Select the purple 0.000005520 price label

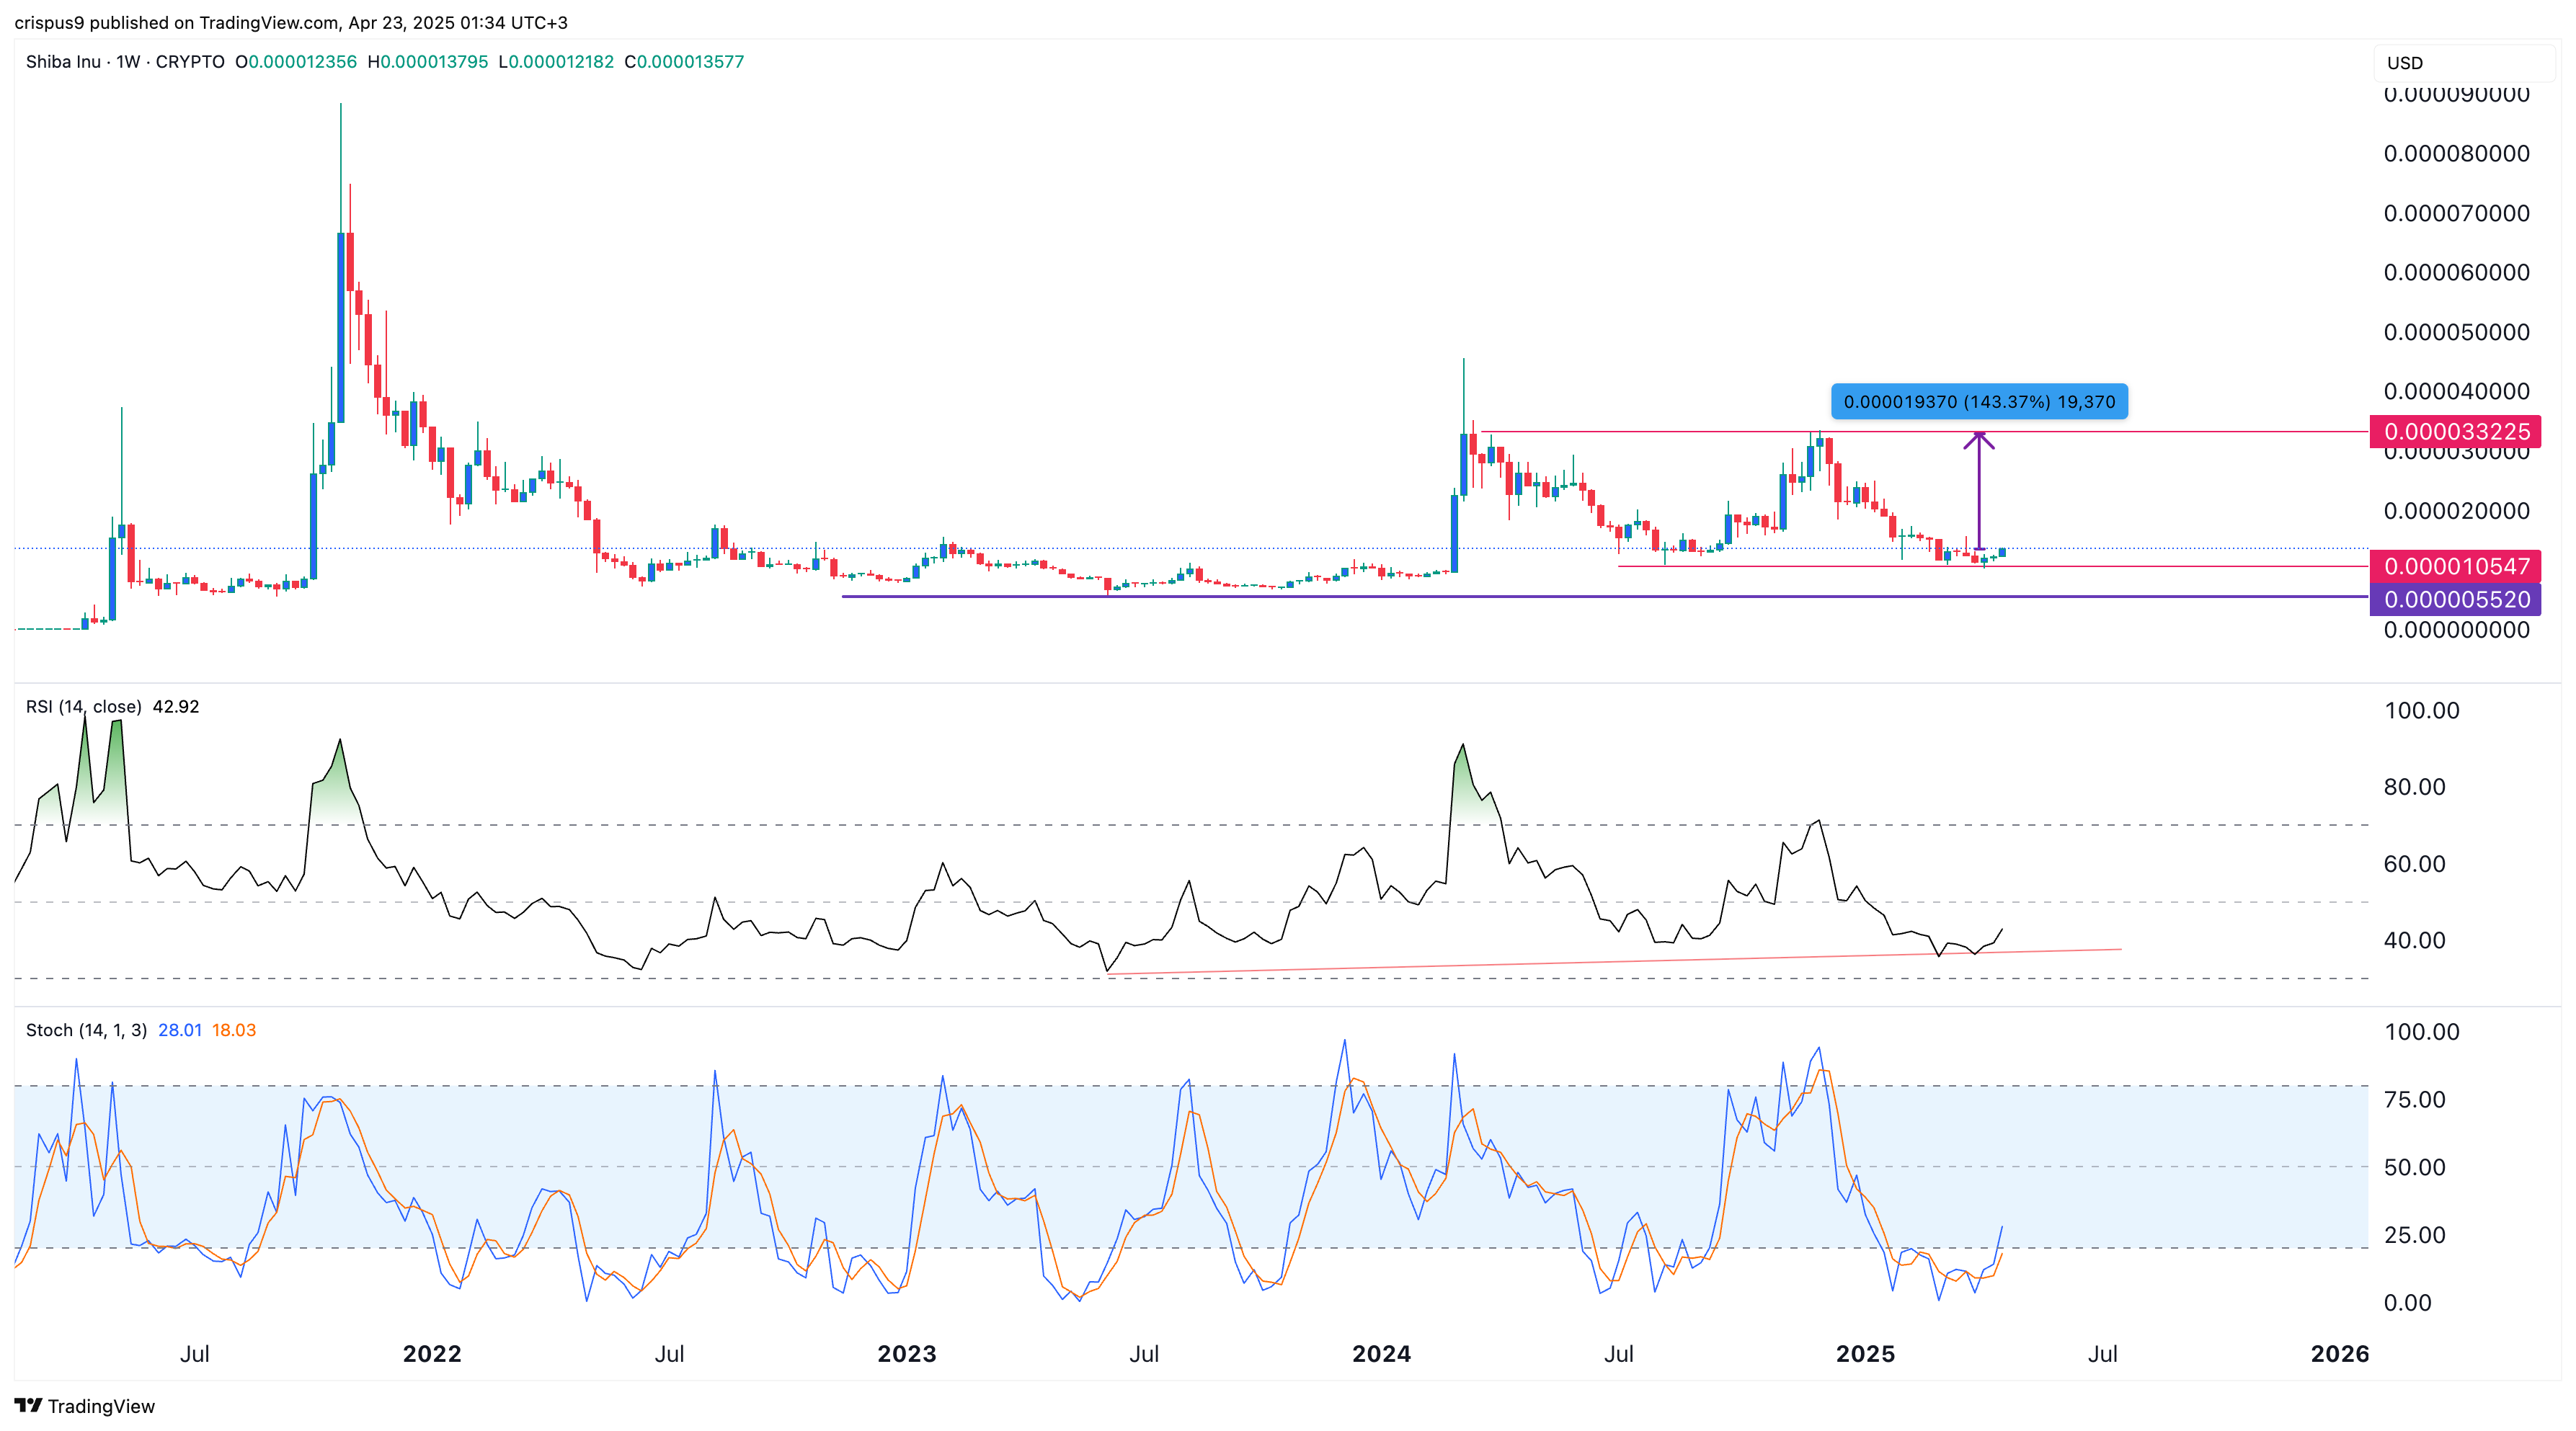point(2456,599)
